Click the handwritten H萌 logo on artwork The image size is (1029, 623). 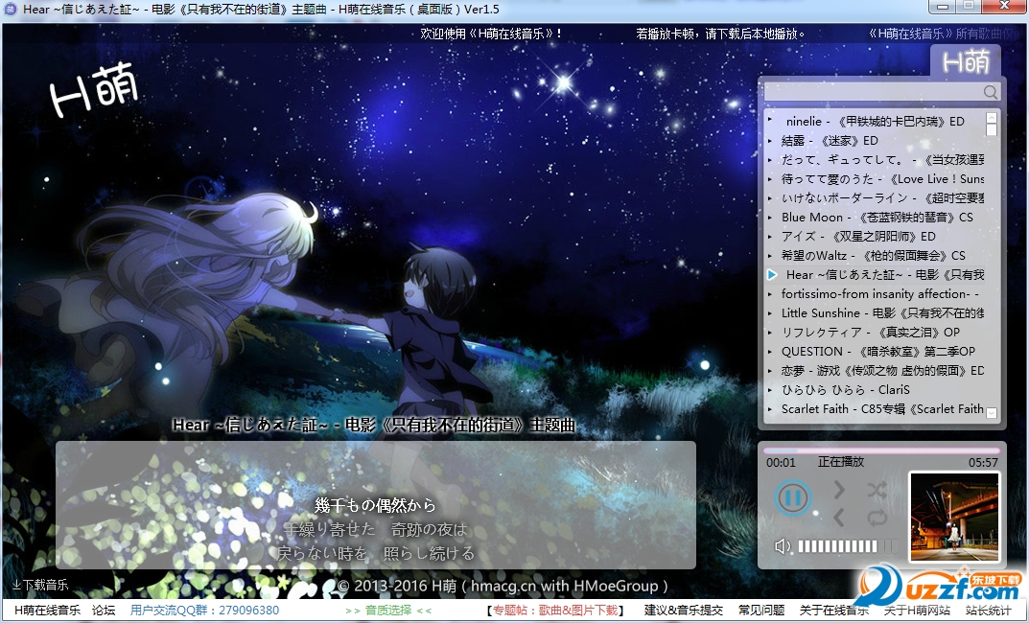tap(94, 90)
